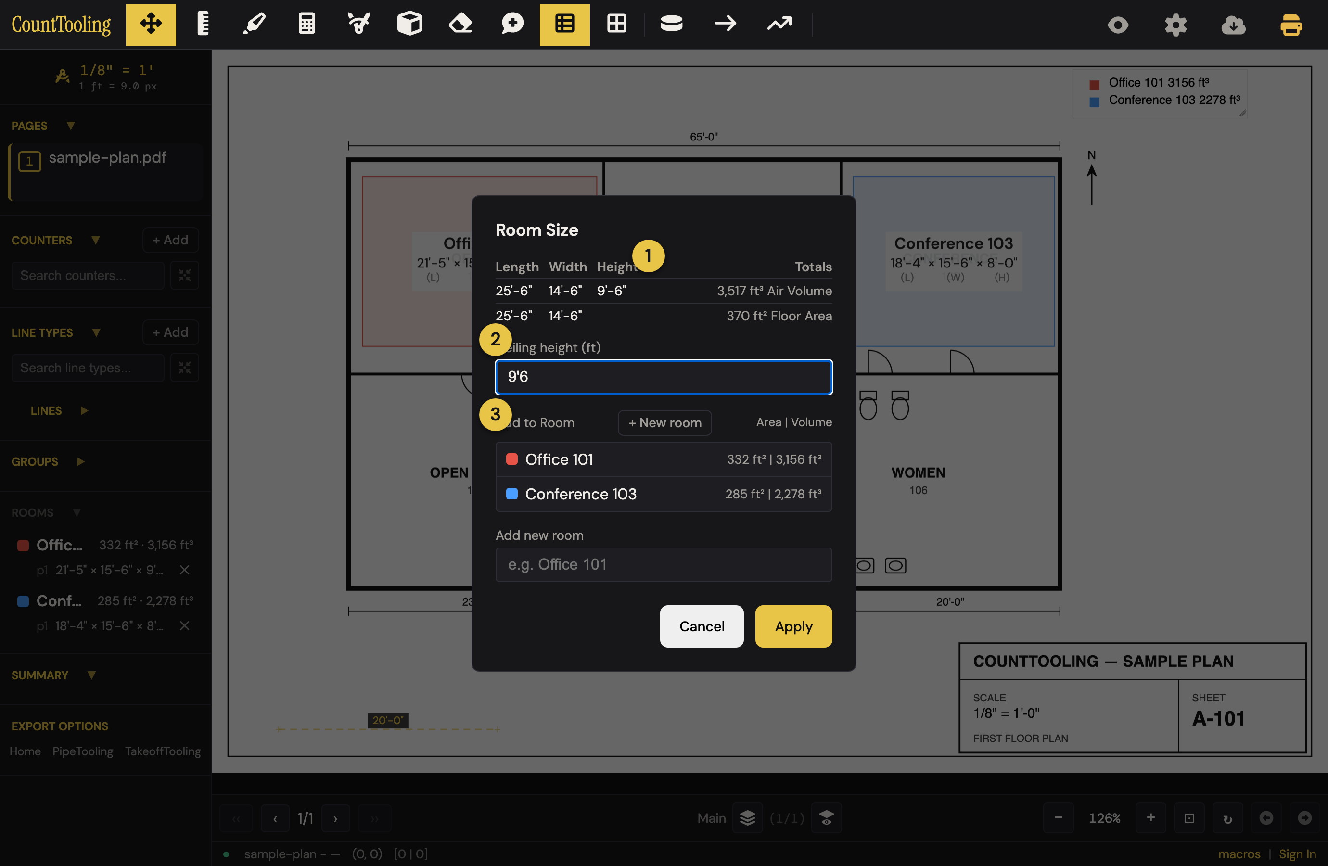Viewport: 1328px width, 866px height.
Task: Select the pan/move tool in toolbar
Action: 151,25
